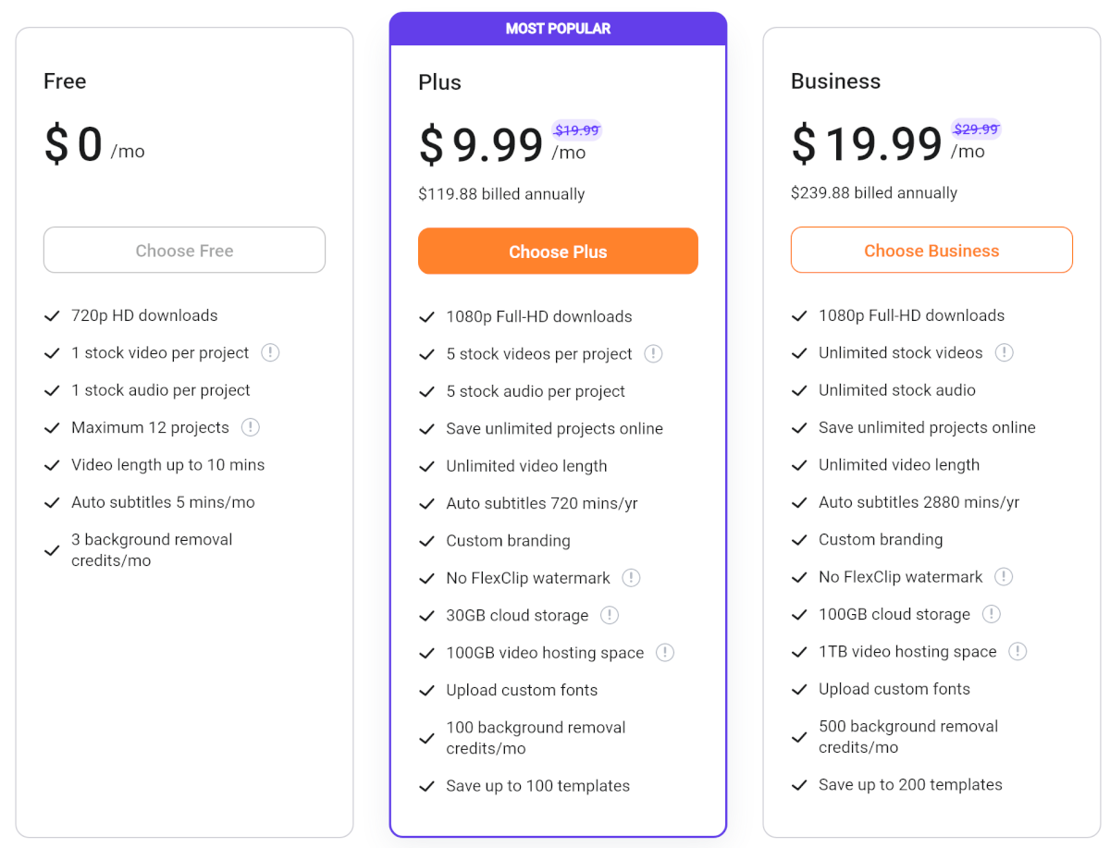The width and height of the screenshot is (1110, 848).
Task: Click info icon next to Plus No FlexClip watermark
Action: click(x=631, y=578)
